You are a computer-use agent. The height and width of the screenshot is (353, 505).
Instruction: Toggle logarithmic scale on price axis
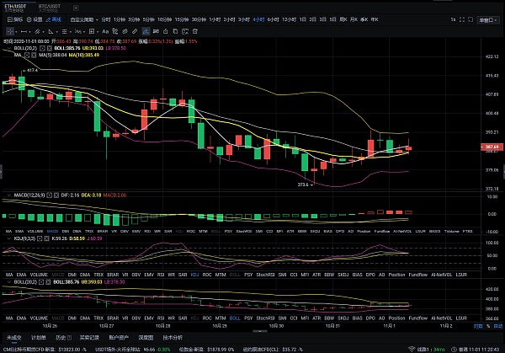tap(478, 326)
